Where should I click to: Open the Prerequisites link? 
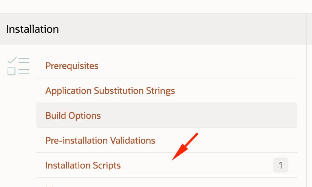click(x=72, y=66)
